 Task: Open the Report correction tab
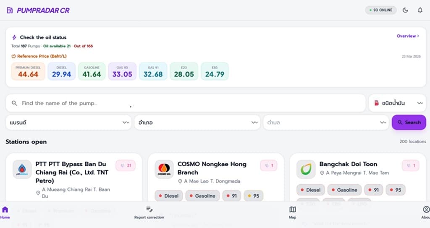149,212
